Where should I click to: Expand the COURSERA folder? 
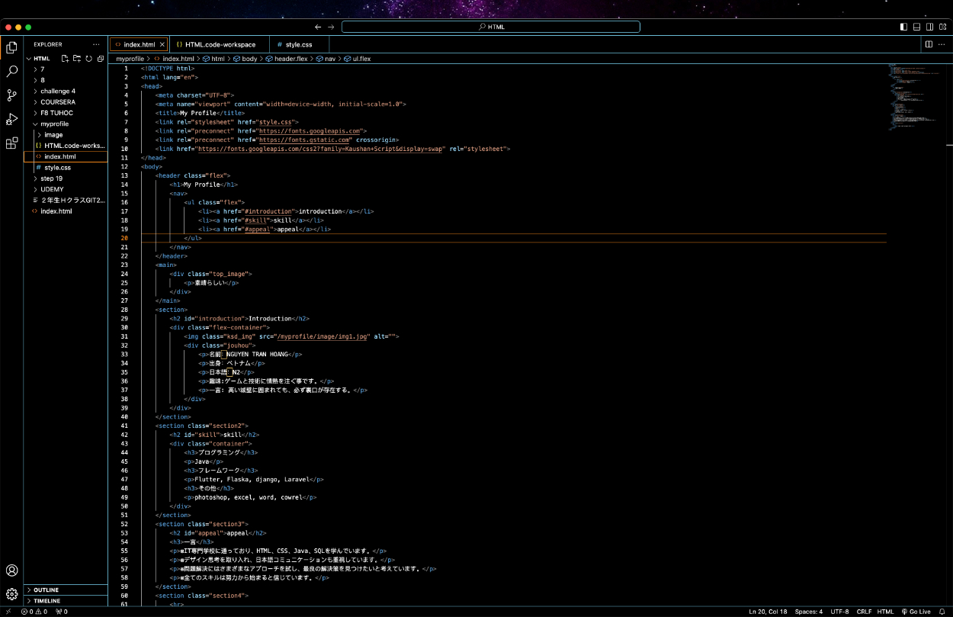57,101
